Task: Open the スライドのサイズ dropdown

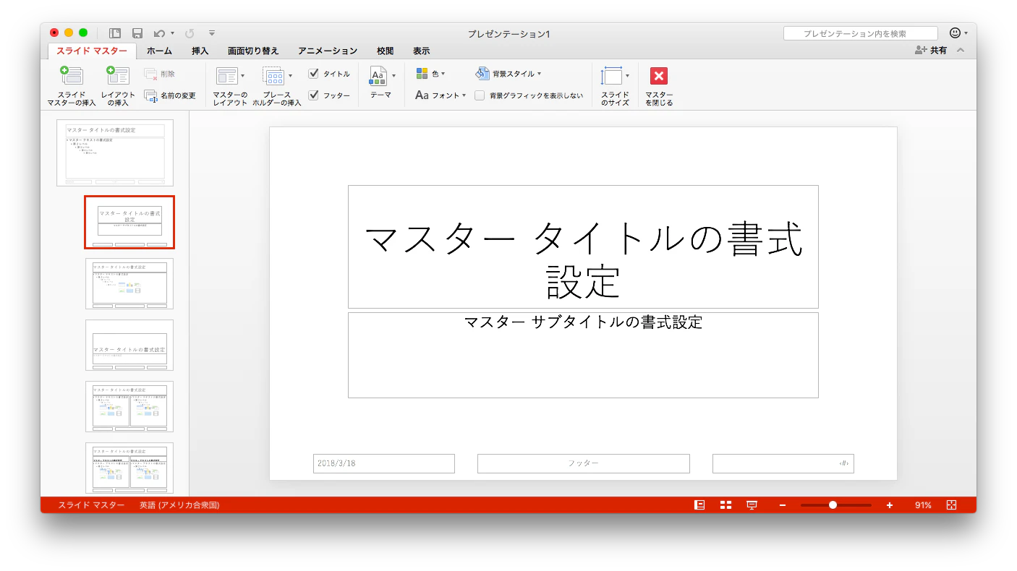Action: tap(615, 86)
